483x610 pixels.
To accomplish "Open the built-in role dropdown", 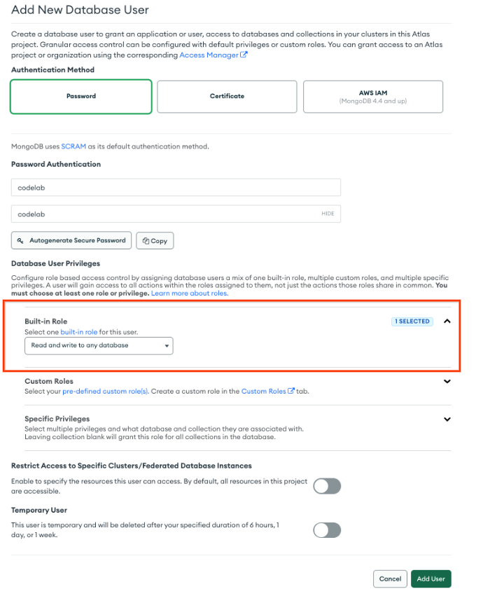I will (x=99, y=345).
